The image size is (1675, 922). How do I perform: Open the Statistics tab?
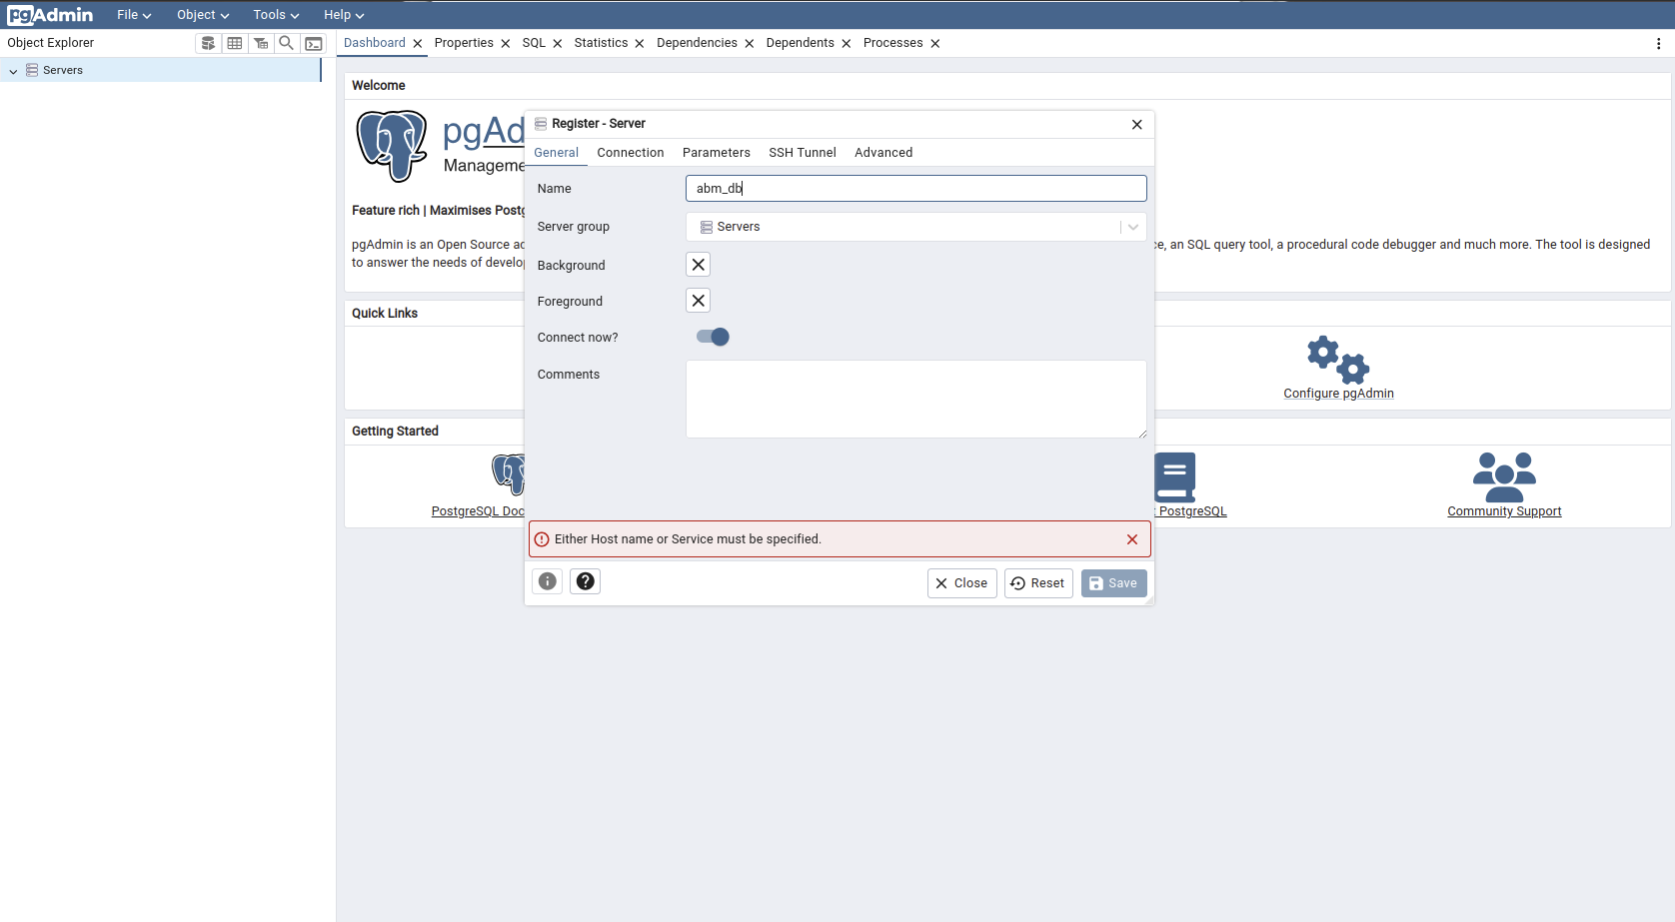(601, 43)
